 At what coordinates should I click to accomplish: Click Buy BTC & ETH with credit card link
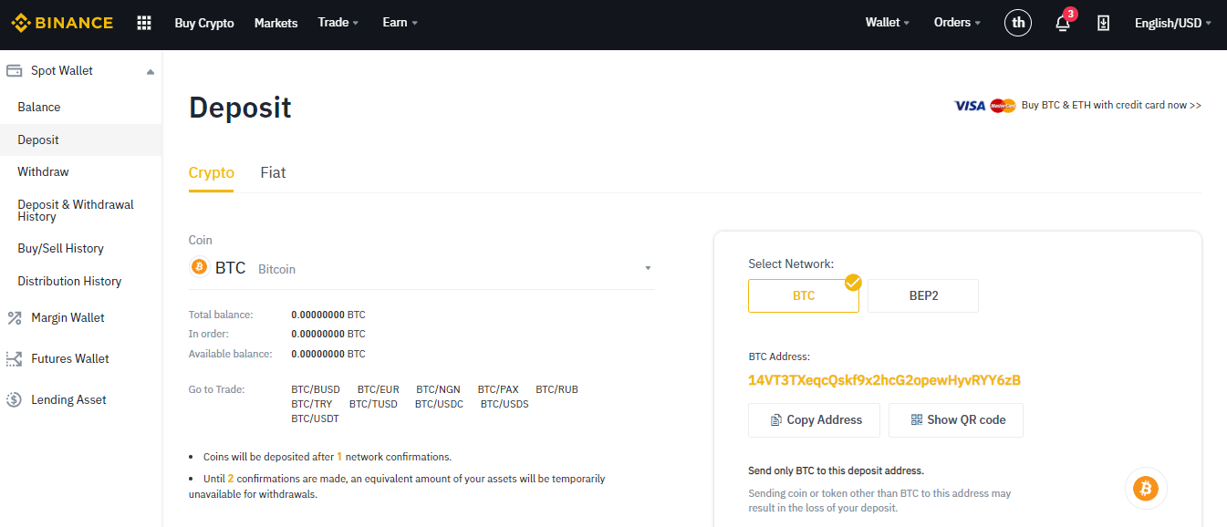point(1111,106)
